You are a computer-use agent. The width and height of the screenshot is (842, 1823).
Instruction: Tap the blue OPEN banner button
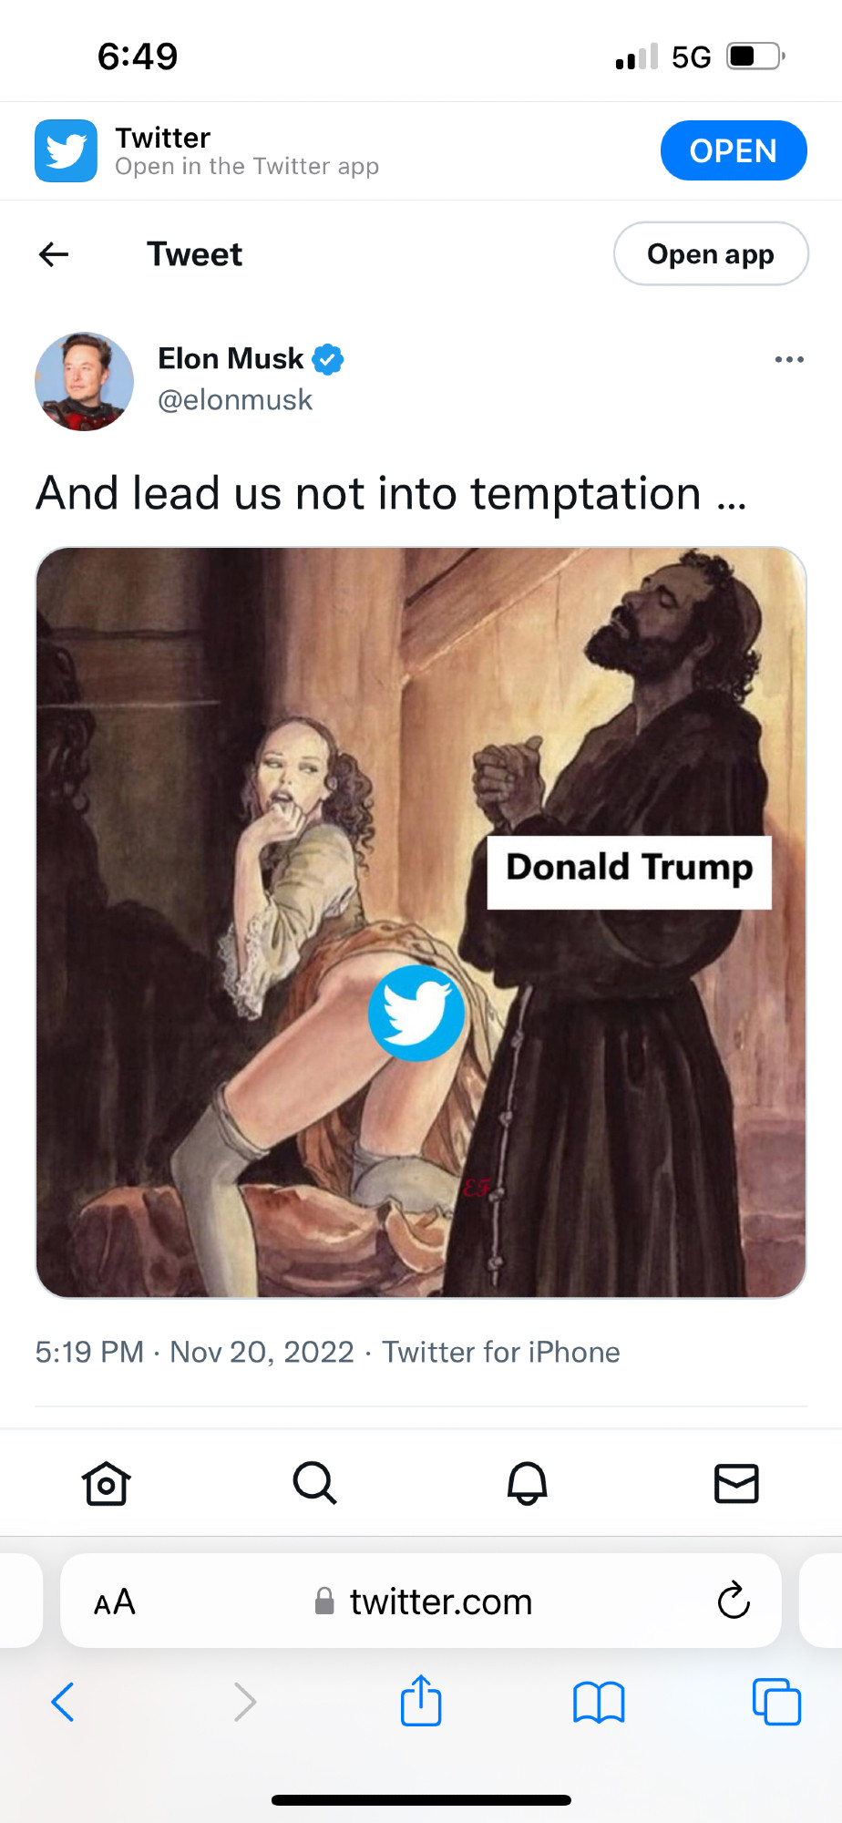734,150
